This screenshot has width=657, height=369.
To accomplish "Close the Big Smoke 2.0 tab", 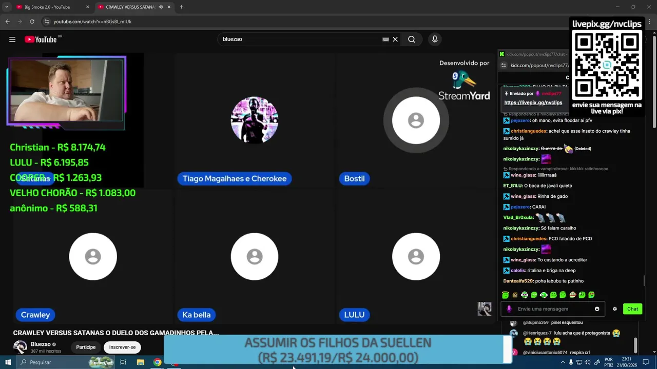I will 87,7.
